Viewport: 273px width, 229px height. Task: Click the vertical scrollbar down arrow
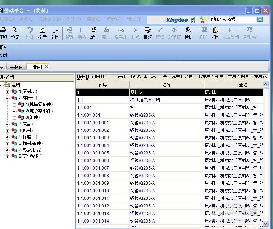point(265,224)
